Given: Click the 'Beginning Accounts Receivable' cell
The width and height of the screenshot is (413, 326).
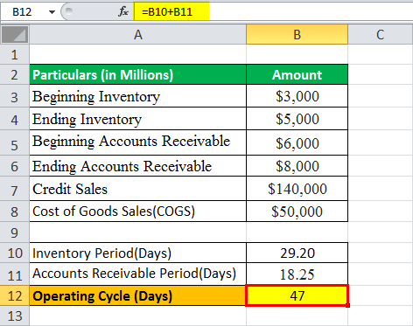Looking at the screenshot, I should (138, 142).
